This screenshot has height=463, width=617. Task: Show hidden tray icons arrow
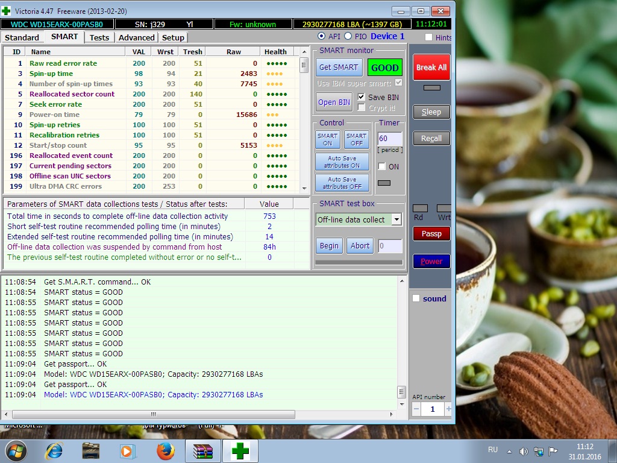[x=509, y=451]
